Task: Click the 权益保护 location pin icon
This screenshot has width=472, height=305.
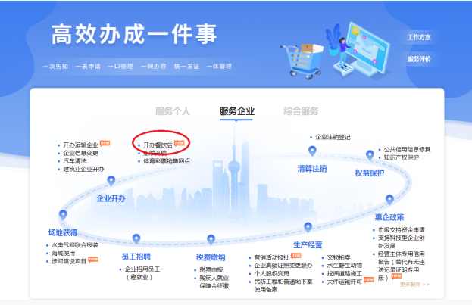Action: click(x=370, y=155)
